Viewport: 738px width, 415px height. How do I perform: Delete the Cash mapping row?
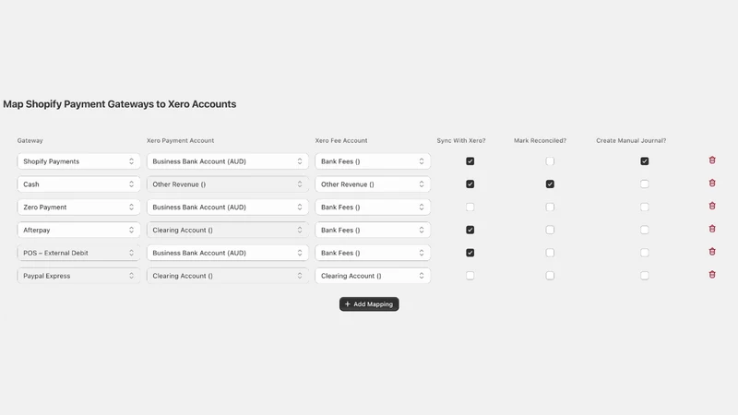click(x=712, y=183)
